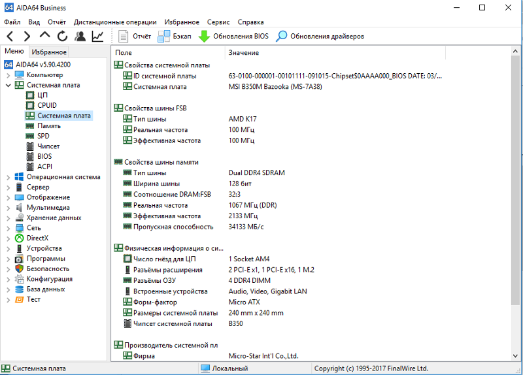The width and height of the screenshot is (523, 375).
Task: Select the Память memory icon
Action: click(x=30, y=126)
